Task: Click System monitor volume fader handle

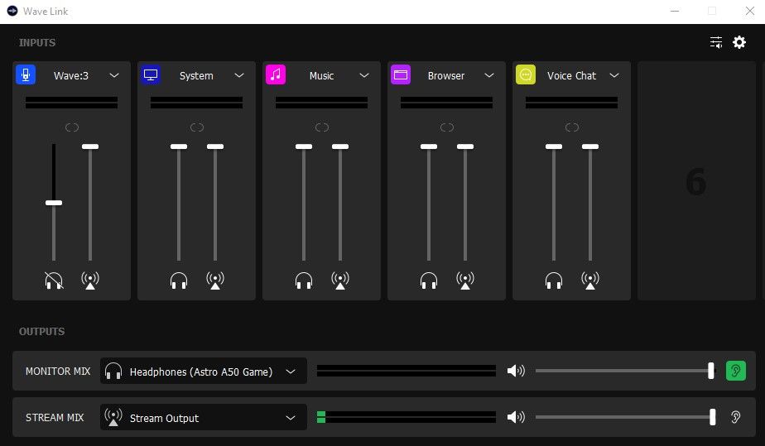Action: 179,146
